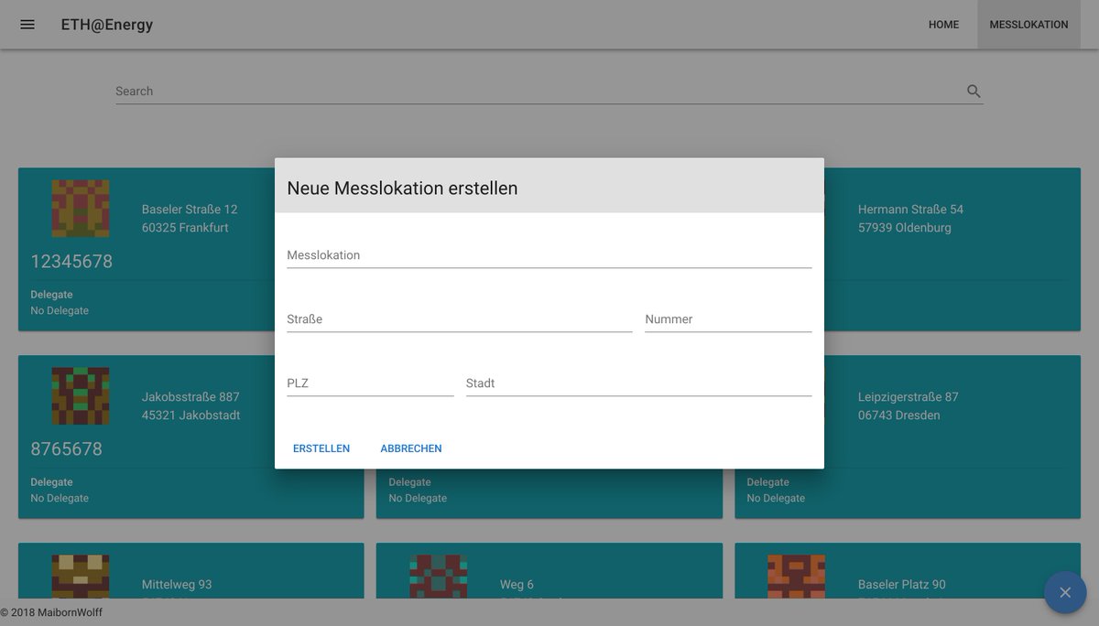
Task: Click the ERSTELLEN button
Action: point(321,448)
